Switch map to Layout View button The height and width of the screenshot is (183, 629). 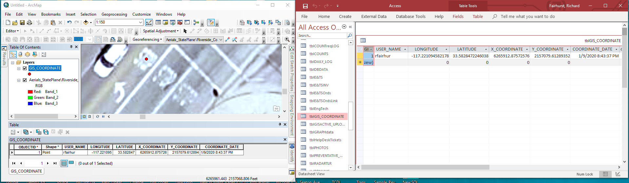89,116
